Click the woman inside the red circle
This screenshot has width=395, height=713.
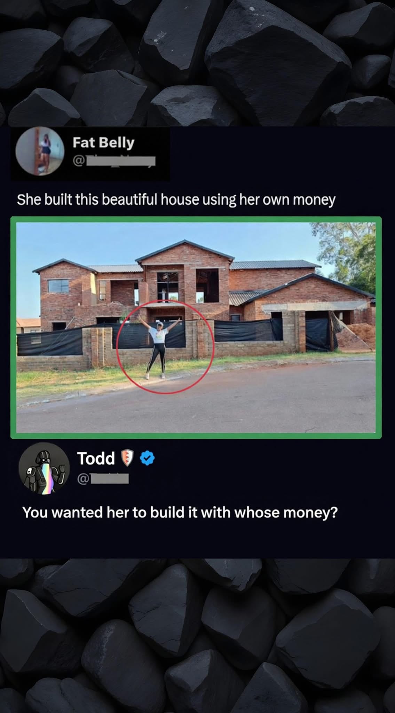click(159, 348)
